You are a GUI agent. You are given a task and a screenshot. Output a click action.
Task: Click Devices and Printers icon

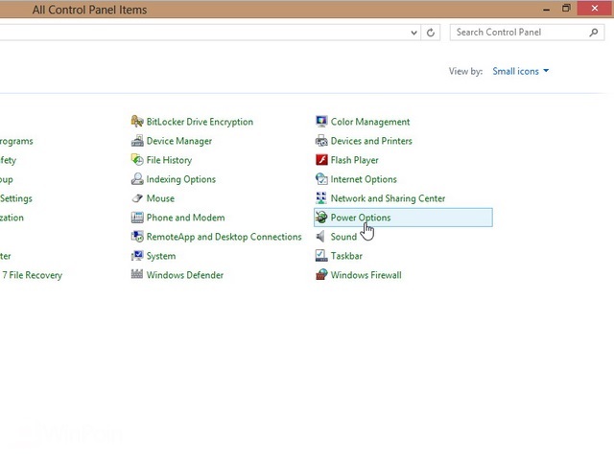click(x=321, y=141)
